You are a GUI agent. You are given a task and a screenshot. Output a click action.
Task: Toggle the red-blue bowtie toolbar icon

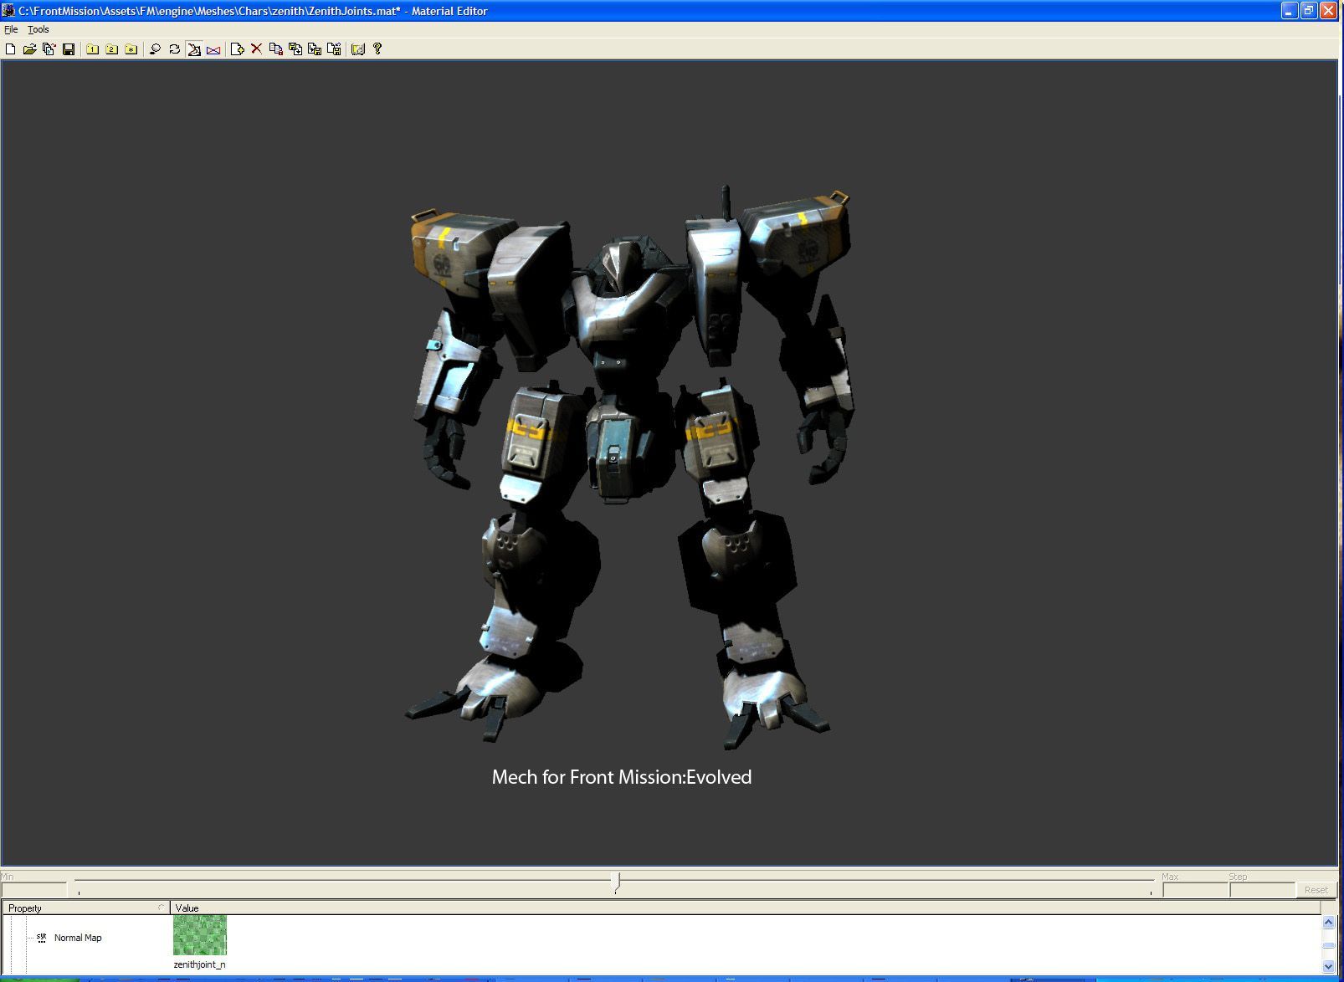pyautogui.click(x=213, y=49)
